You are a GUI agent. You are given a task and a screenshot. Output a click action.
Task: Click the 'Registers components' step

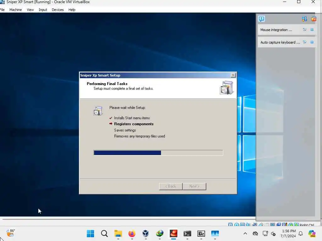[134, 124]
